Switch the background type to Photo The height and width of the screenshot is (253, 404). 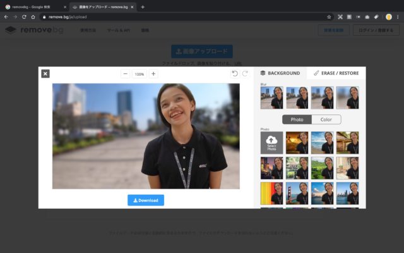tap(297, 120)
